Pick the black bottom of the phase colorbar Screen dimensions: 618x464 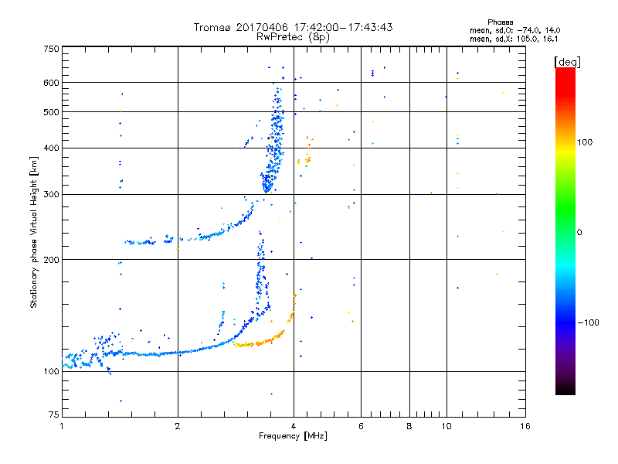click(565, 389)
